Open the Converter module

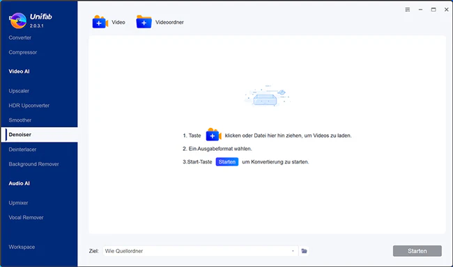tap(20, 38)
